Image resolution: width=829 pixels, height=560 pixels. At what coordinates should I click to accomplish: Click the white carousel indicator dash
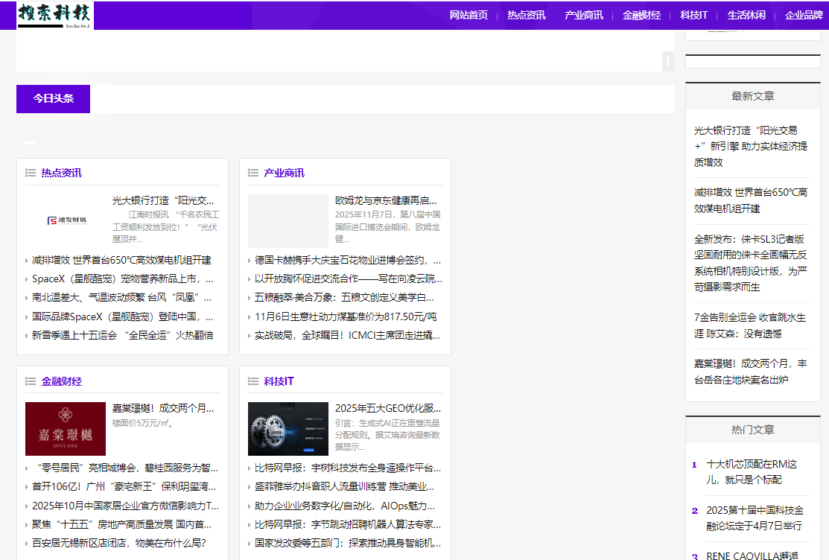click(x=29, y=142)
